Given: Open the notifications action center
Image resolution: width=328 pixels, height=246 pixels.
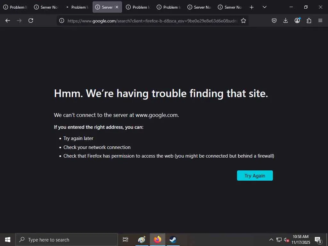Looking at the screenshot, I should pyautogui.click(x=318, y=240).
